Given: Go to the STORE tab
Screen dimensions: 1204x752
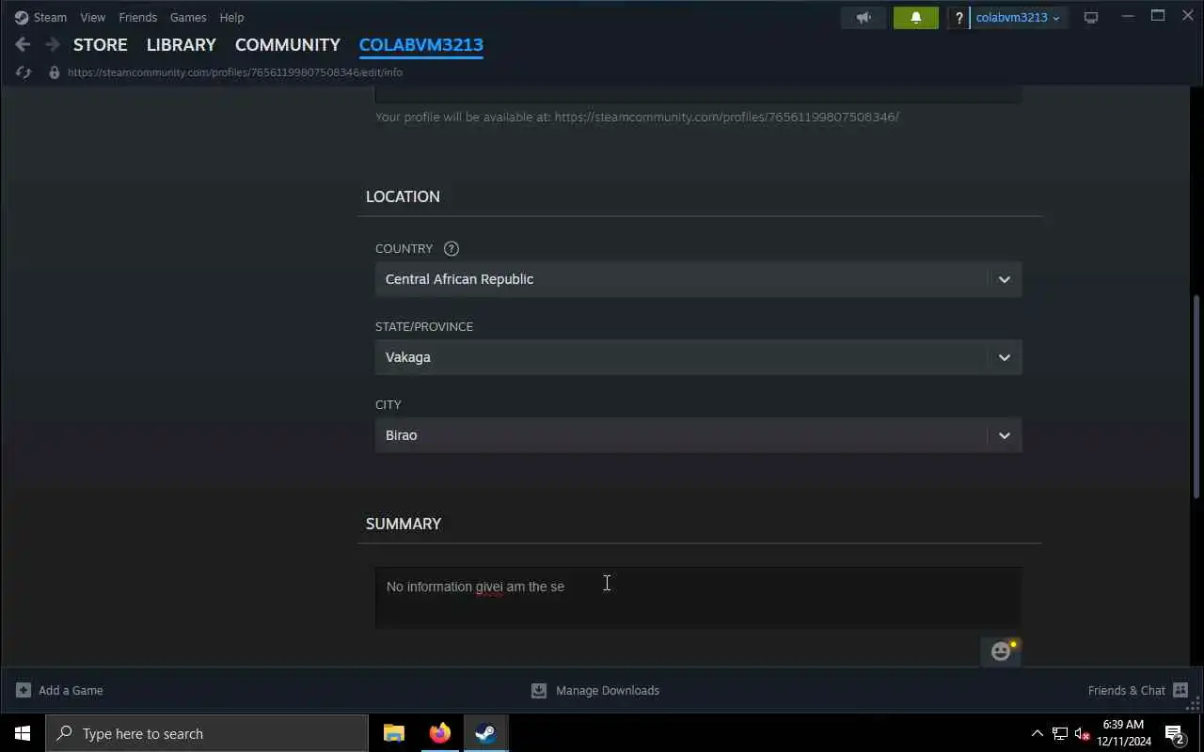Looking at the screenshot, I should coord(100,45).
